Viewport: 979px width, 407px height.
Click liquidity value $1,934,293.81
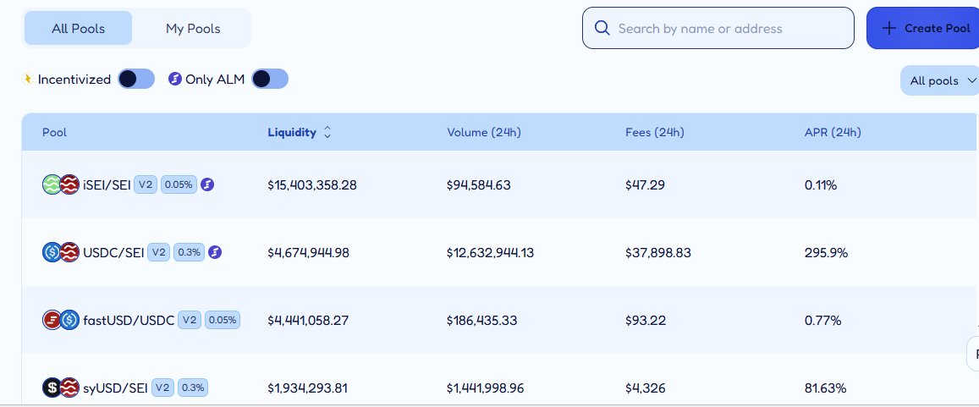tap(307, 388)
